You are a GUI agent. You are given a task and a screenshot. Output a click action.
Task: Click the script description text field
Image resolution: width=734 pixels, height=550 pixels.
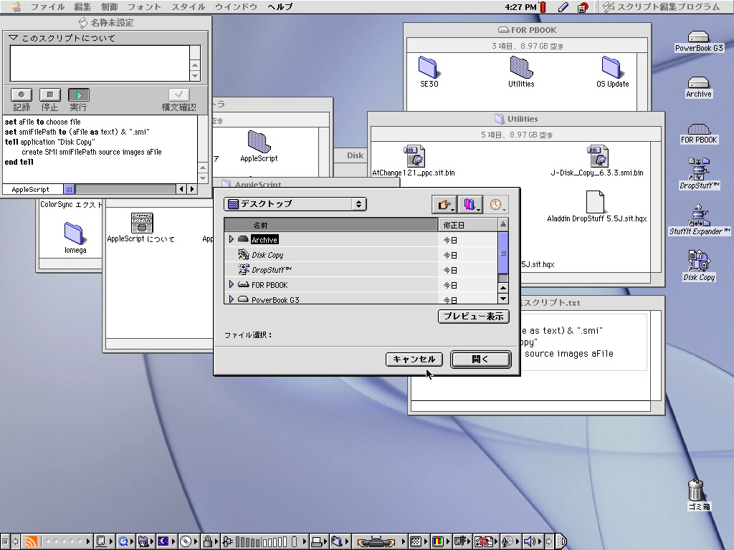[100, 63]
